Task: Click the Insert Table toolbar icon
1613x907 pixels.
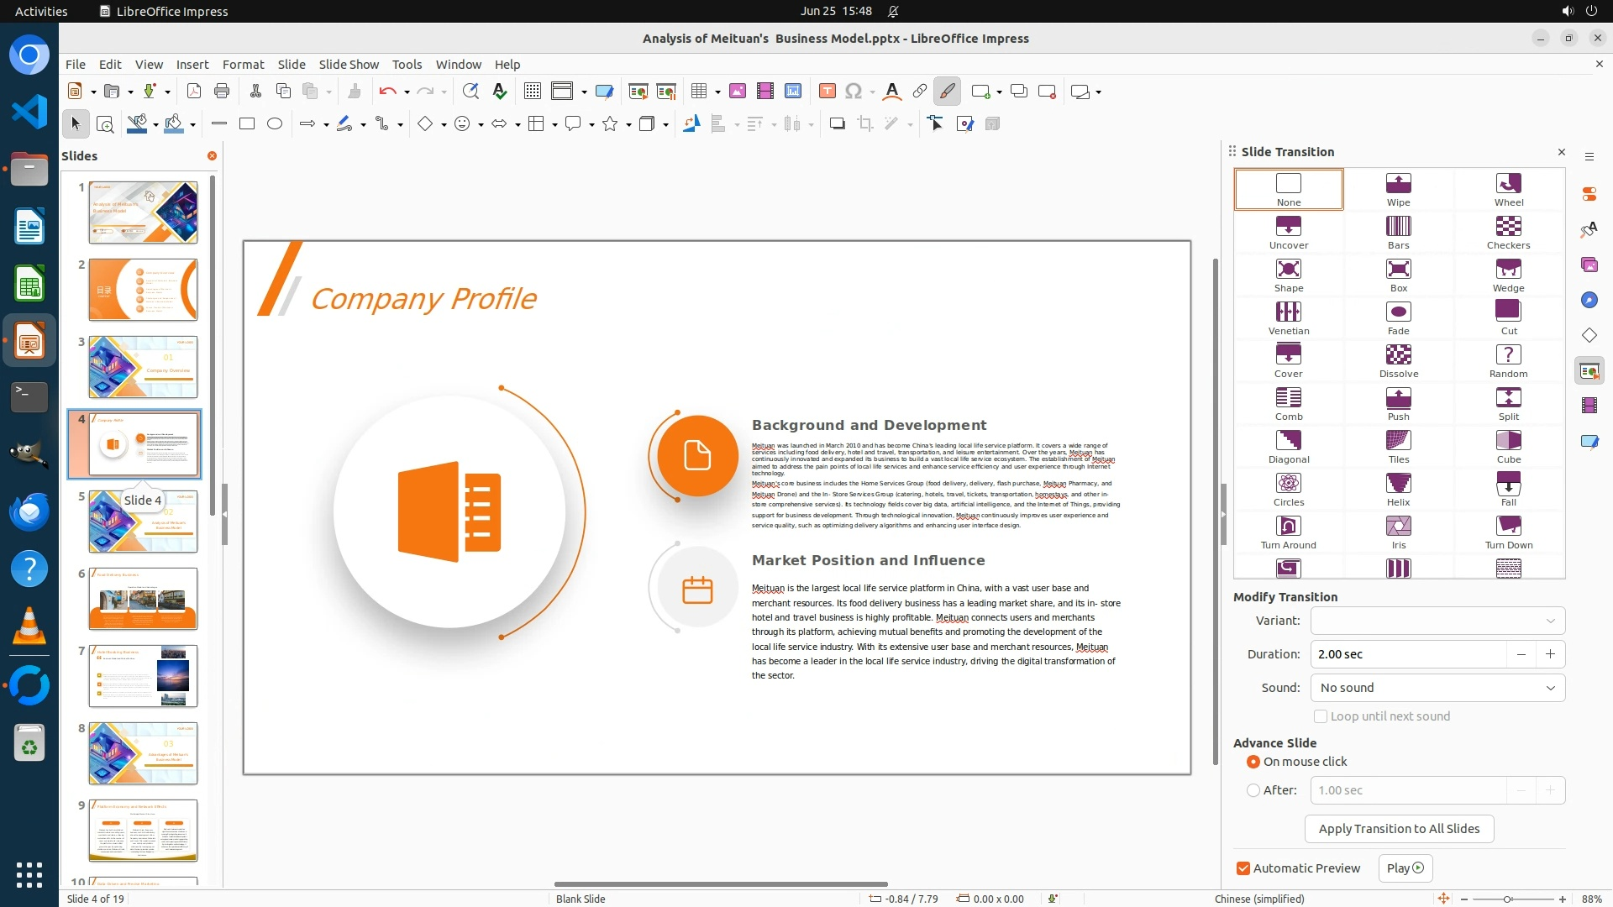Action: click(697, 92)
